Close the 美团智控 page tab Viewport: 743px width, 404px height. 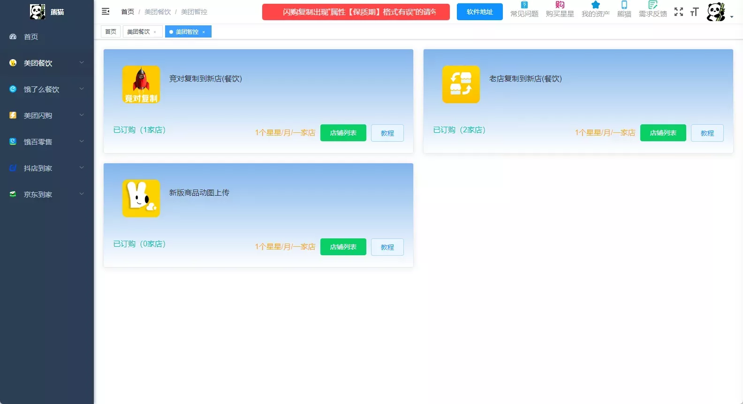coord(204,32)
